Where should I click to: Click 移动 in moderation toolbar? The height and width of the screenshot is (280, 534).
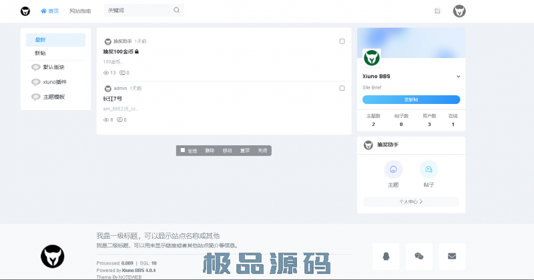tap(227, 151)
